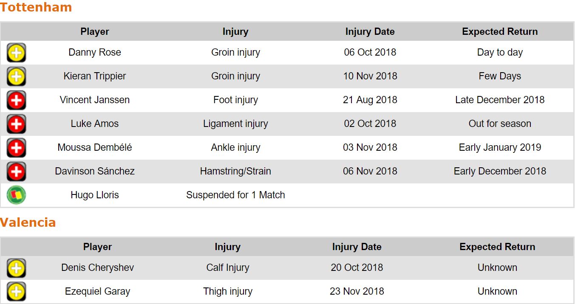
Task: Open the Valencia team heading
Action: (28, 222)
